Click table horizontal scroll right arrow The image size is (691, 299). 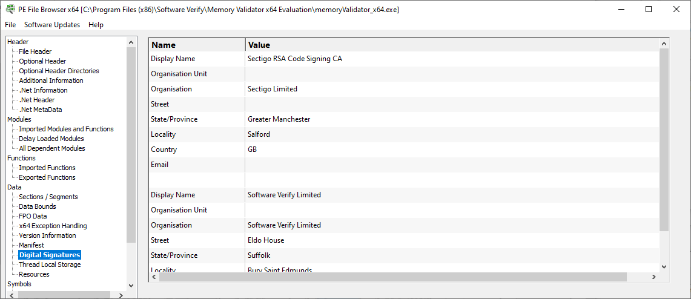tap(654, 277)
